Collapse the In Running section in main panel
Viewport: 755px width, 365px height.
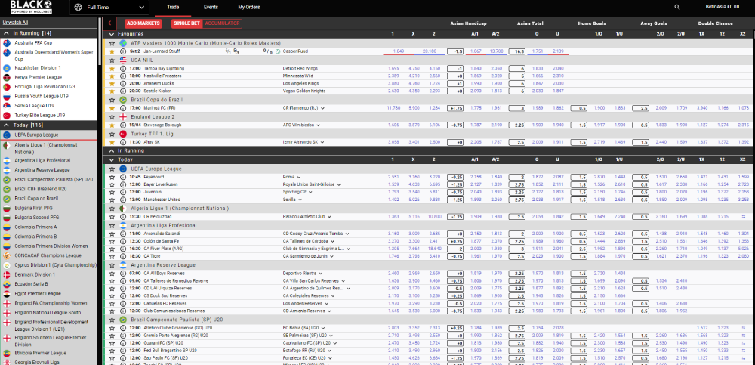click(112, 151)
